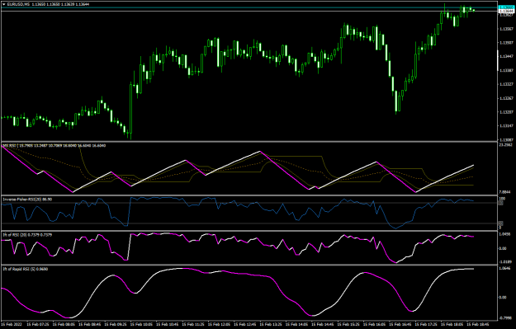Click the 23.2562 scale value of MS RSI
Viewport: 516px width, 329px height.
click(x=506, y=144)
